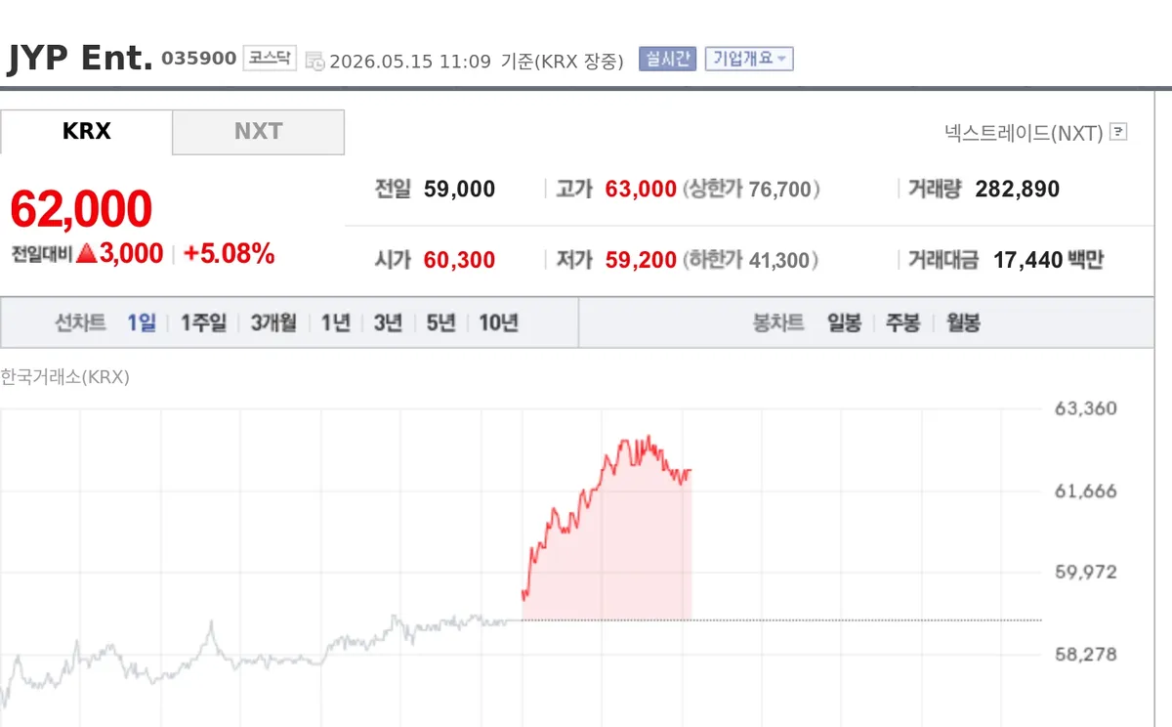This screenshot has height=727, width=1172.
Task: Click the 넥스트레이드(NXT) link
Action: tap(1024, 133)
